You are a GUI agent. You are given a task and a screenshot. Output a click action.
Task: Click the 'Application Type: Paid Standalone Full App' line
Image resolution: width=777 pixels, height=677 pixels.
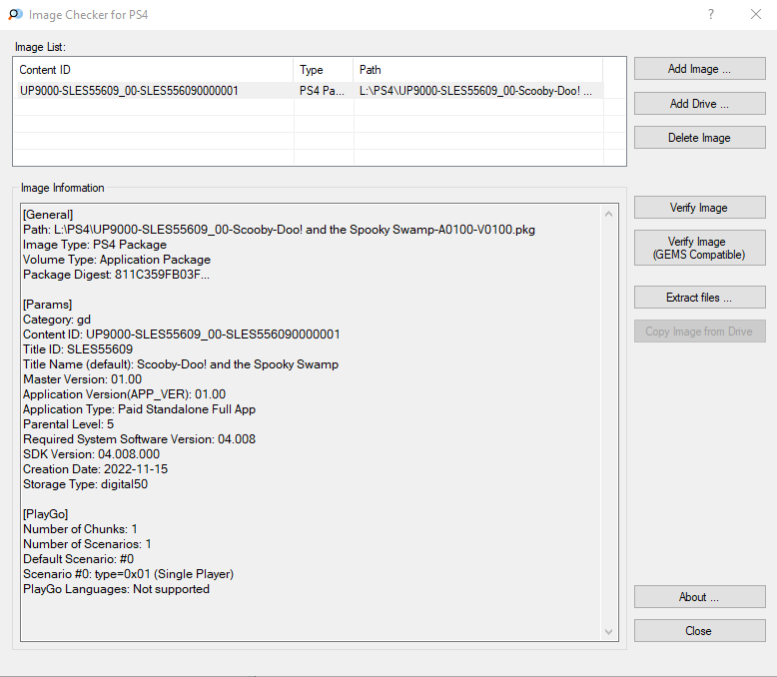[139, 409]
